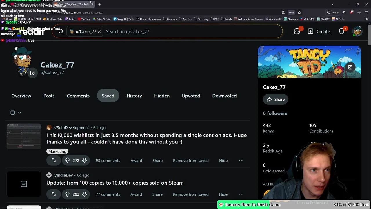Open the ChatGPT bookmark
The height and width of the screenshot is (209, 371).
click(x=323, y=19)
